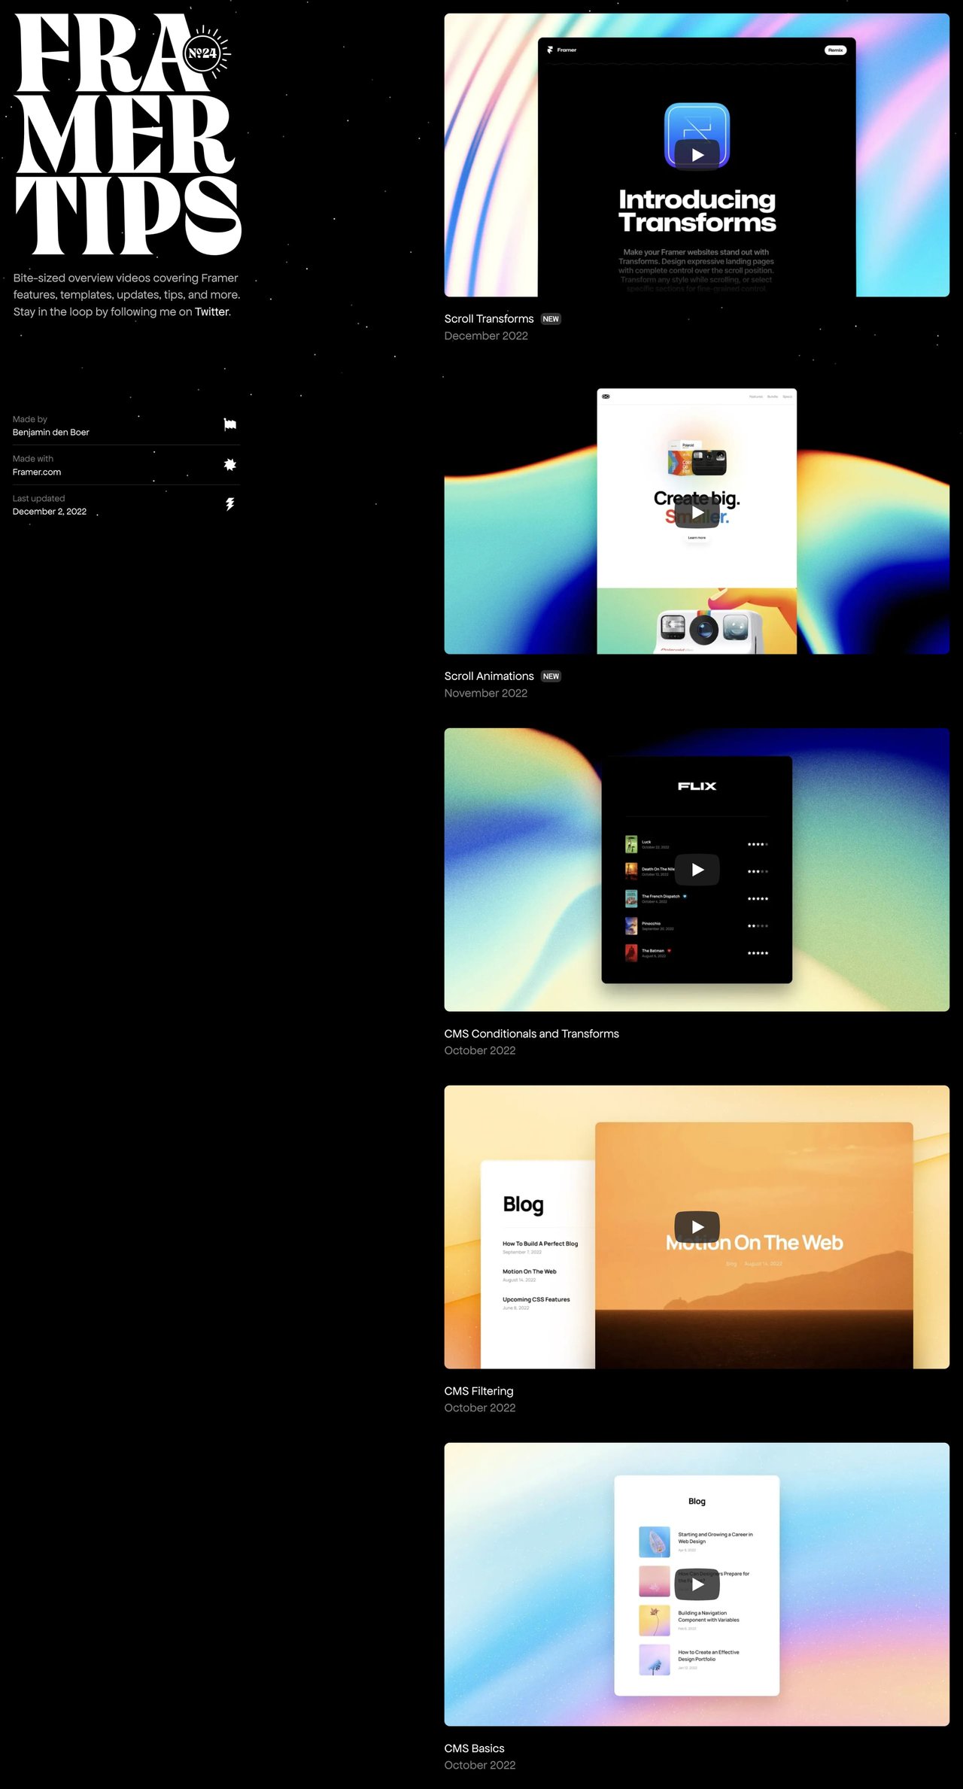Viewport: 963px width, 1789px height.
Task: Click the "CMS Filtering" title
Action: pos(479,1391)
